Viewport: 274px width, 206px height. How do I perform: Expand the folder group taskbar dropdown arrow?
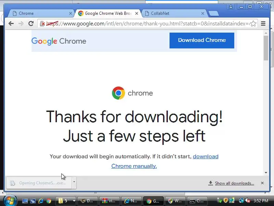(74, 201)
